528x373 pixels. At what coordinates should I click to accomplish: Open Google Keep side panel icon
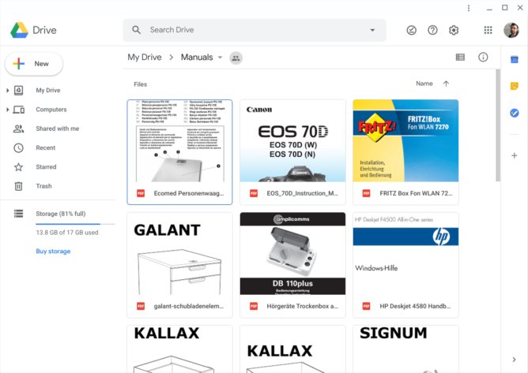(x=515, y=87)
